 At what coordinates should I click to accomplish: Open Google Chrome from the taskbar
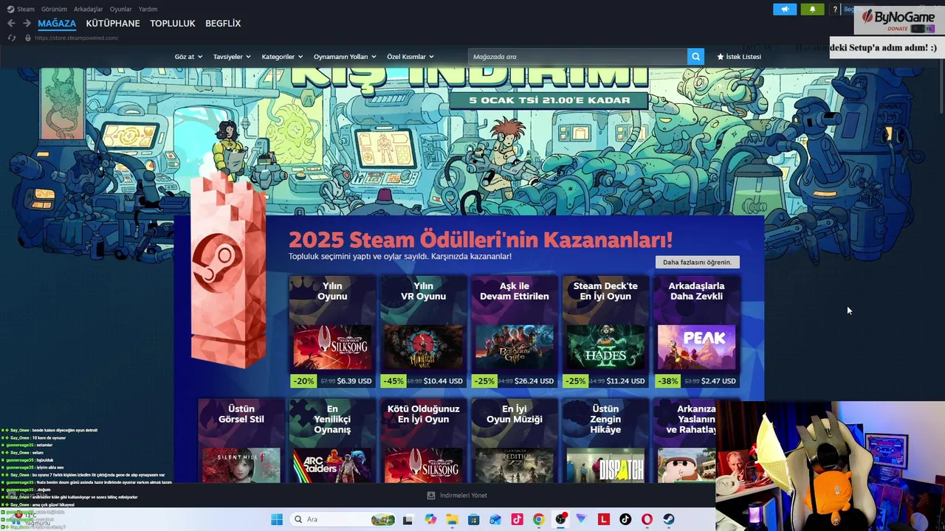(539, 519)
